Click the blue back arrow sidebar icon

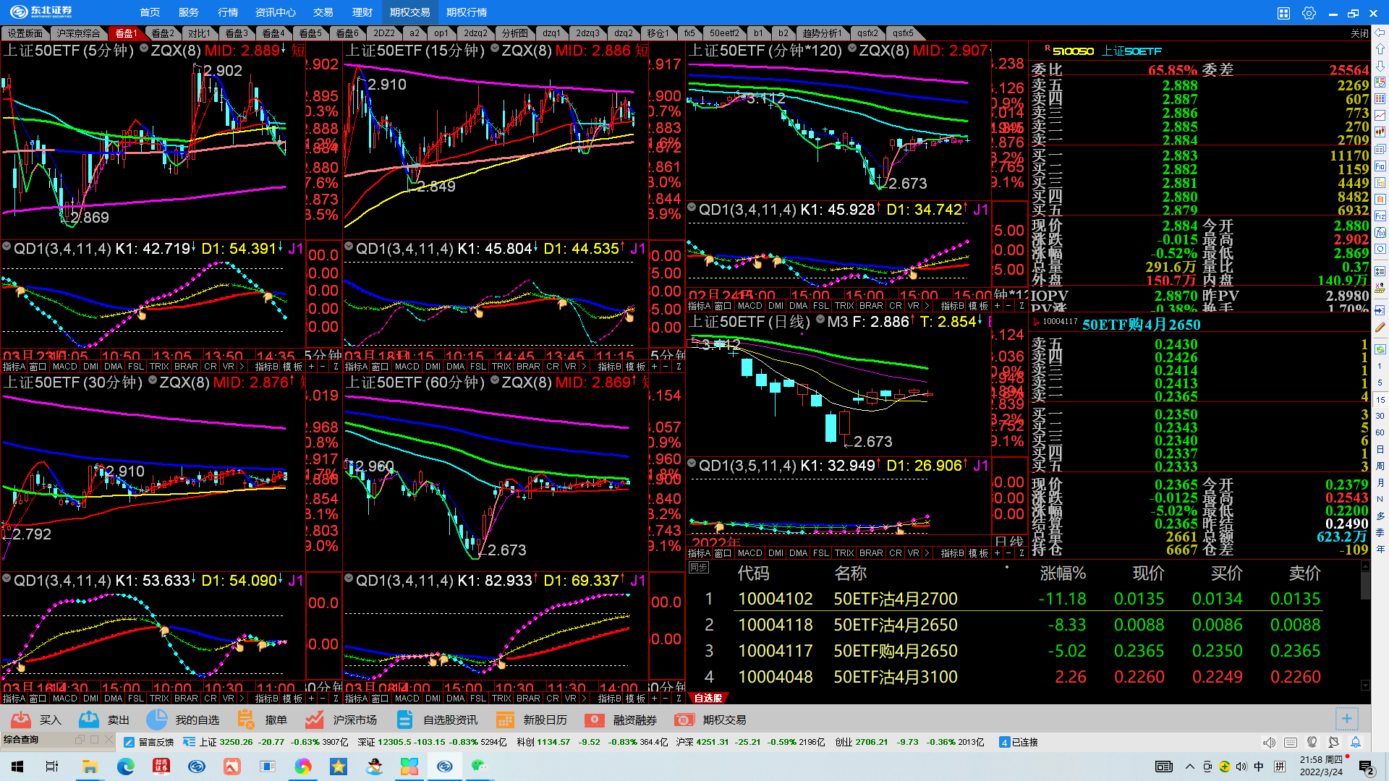click(x=1380, y=33)
